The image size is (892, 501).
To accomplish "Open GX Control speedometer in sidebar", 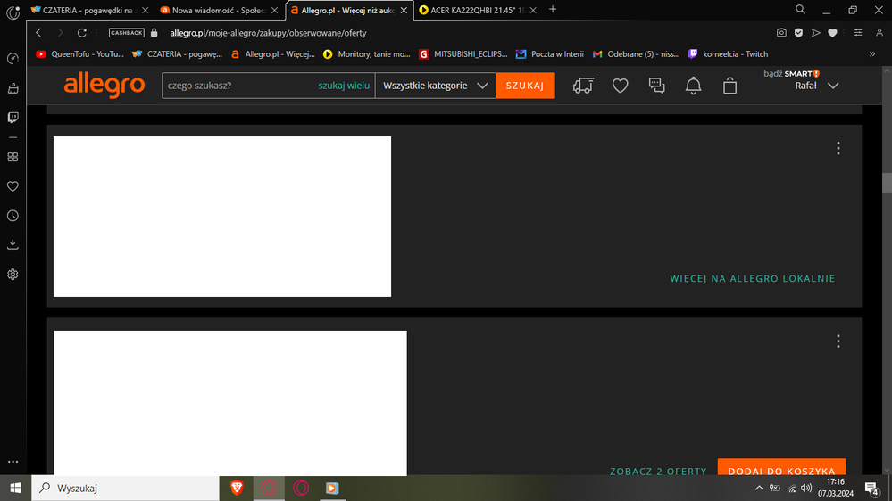I will click(13, 59).
